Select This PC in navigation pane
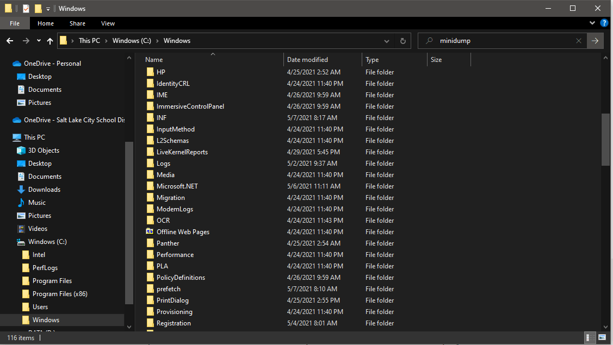 (x=34, y=137)
